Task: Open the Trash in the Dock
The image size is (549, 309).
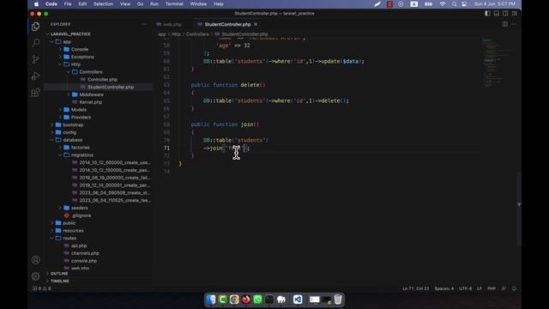Action: (338, 300)
